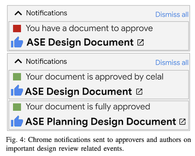The height and width of the screenshot is (156, 195).
Task: Open external link icon of celal-approved ASE Design Document
Action: click(x=139, y=92)
